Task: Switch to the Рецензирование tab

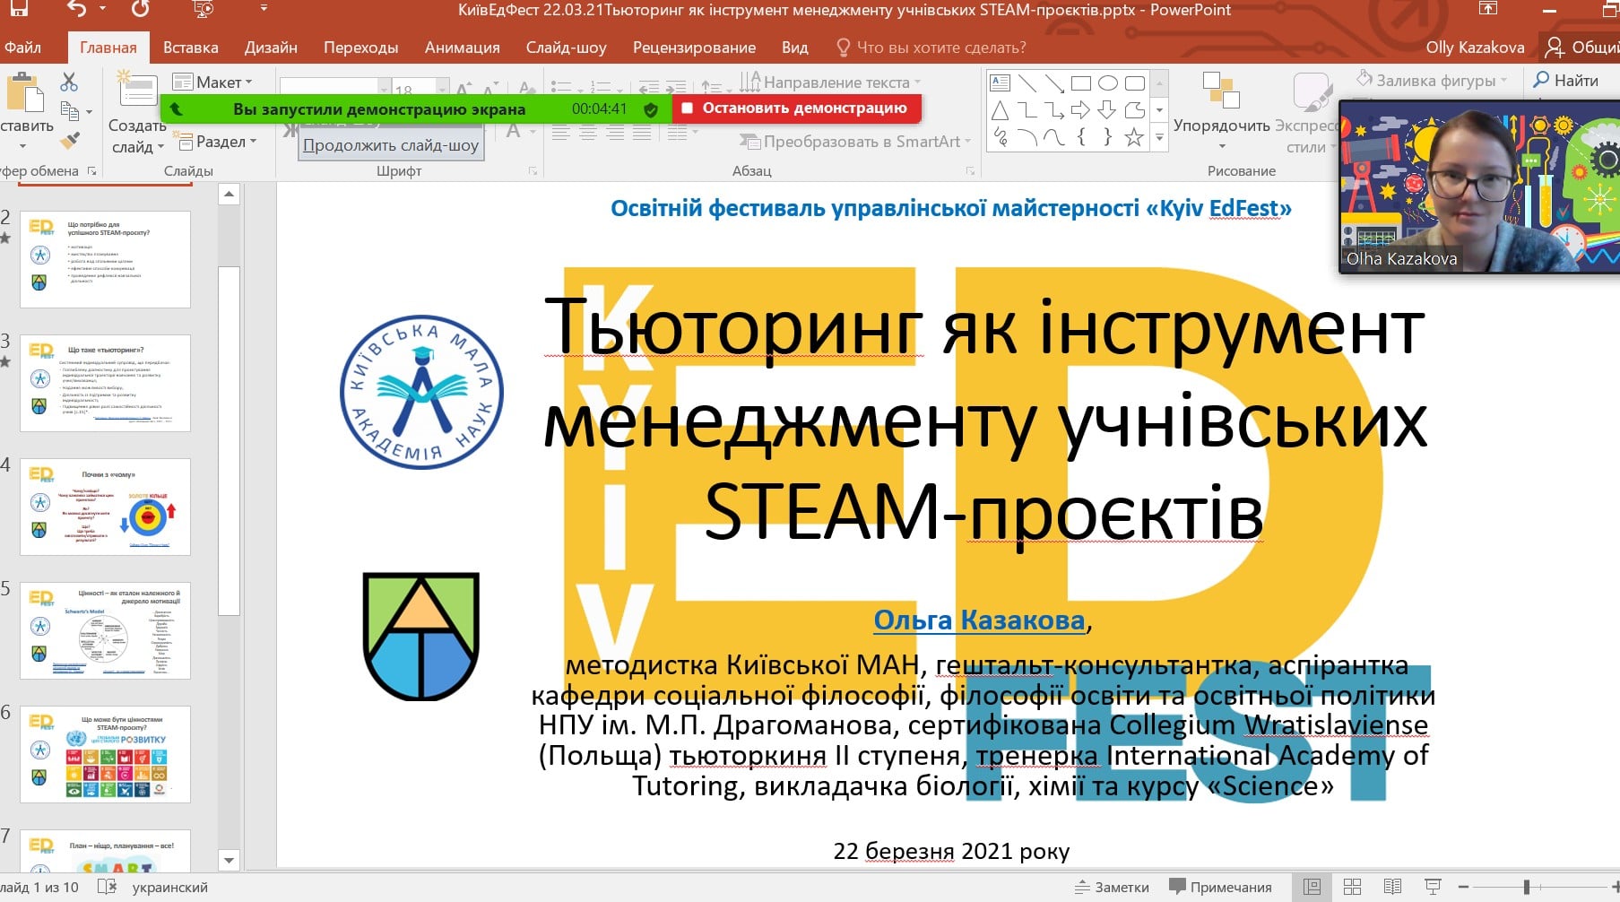Action: [x=694, y=47]
